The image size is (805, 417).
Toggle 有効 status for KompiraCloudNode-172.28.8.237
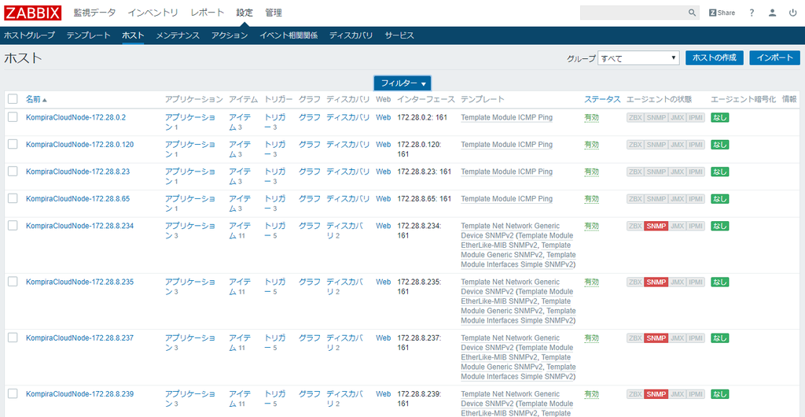(x=591, y=338)
